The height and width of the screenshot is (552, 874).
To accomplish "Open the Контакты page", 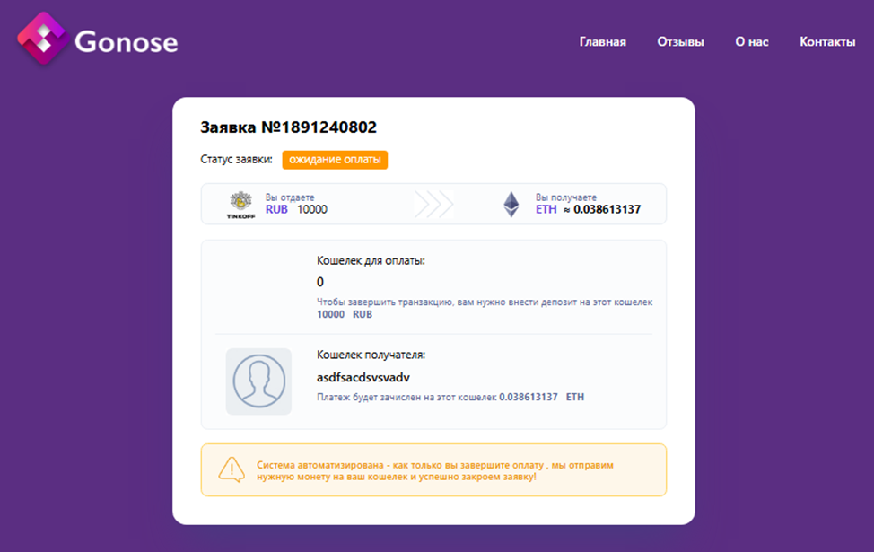I will point(827,42).
